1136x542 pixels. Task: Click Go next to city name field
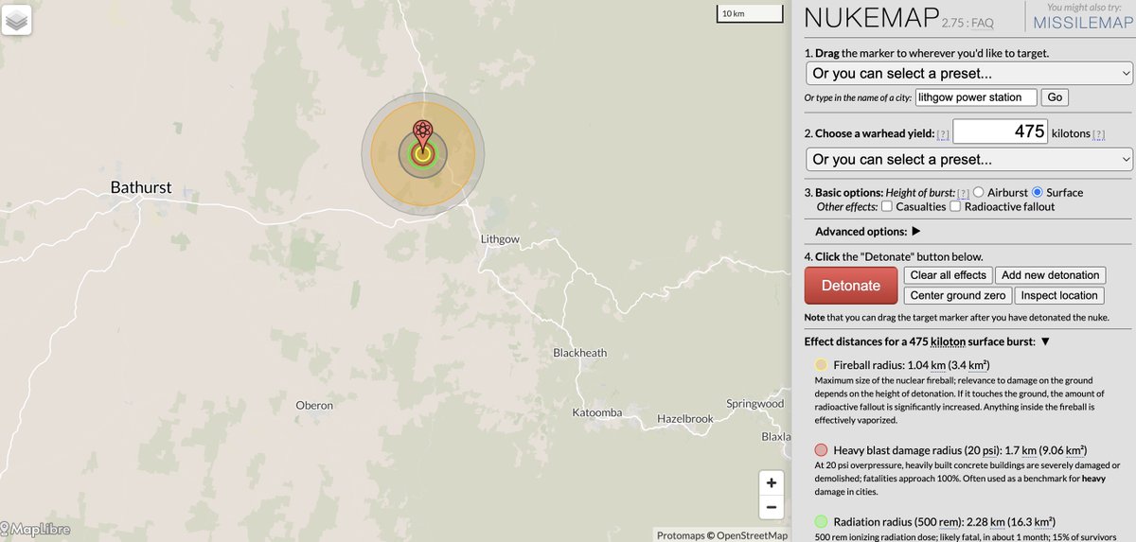pos(1054,97)
